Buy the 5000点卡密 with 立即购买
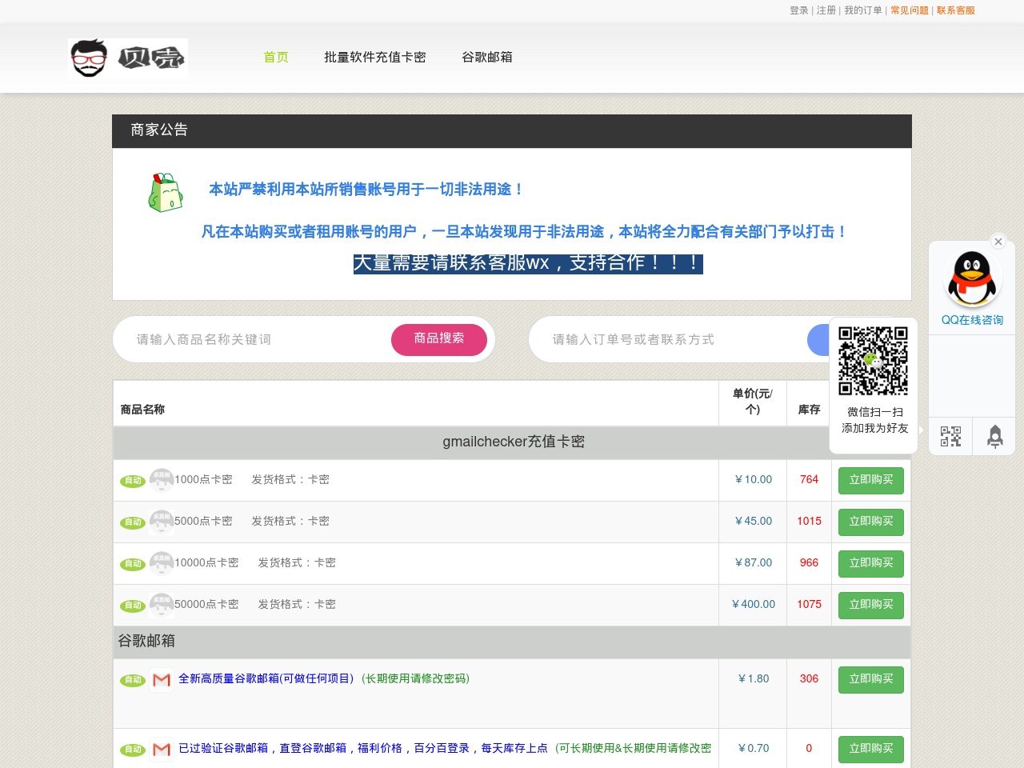The width and height of the screenshot is (1024, 768). pos(871,522)
